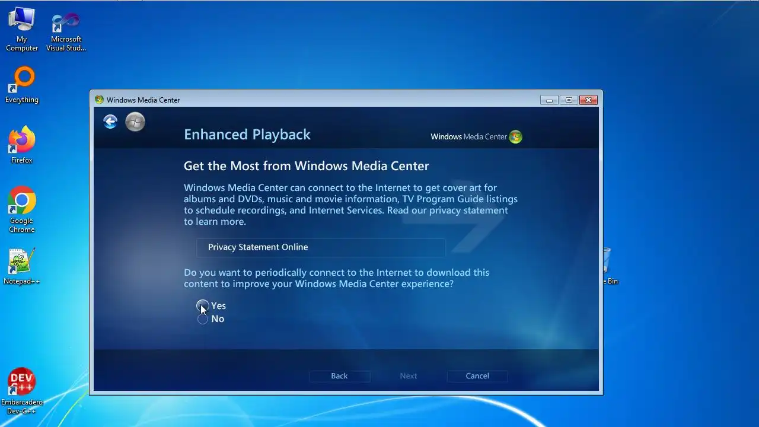Viewport: 759px width, 427px height.
Task: Open Notepad++ desktop shortcut
Action: click(x=22, y=266)
